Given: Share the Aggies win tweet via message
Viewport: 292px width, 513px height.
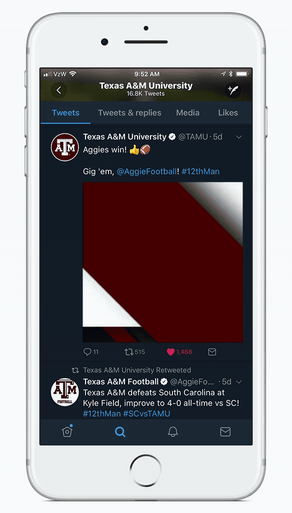Looking at the screenshot, I should coord(212,352).
